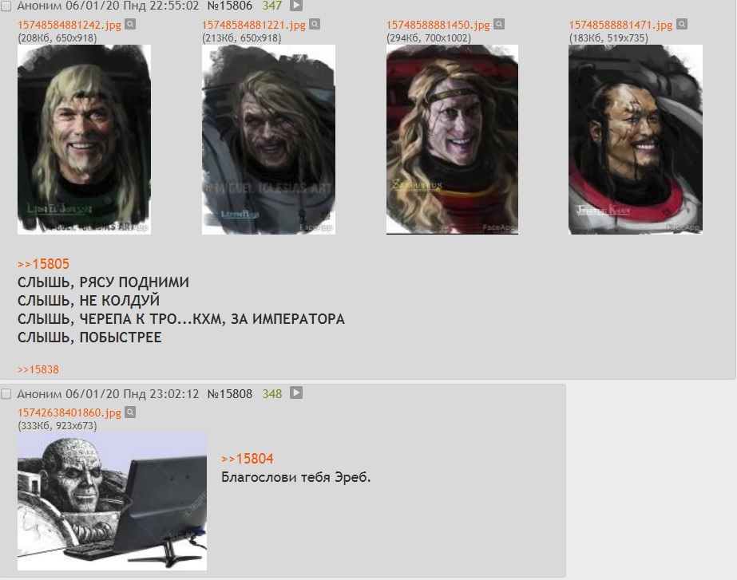Click search icon next to 15748588881471.jpg
The image size is (737, 580).
(682, 25)
